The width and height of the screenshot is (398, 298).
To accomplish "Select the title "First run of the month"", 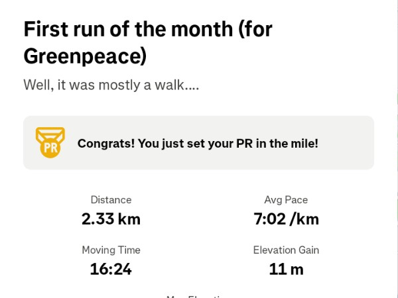I will coord(147,30).
